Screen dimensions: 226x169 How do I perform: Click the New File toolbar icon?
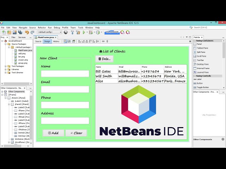pyautogui.click(x=4, y=32)
